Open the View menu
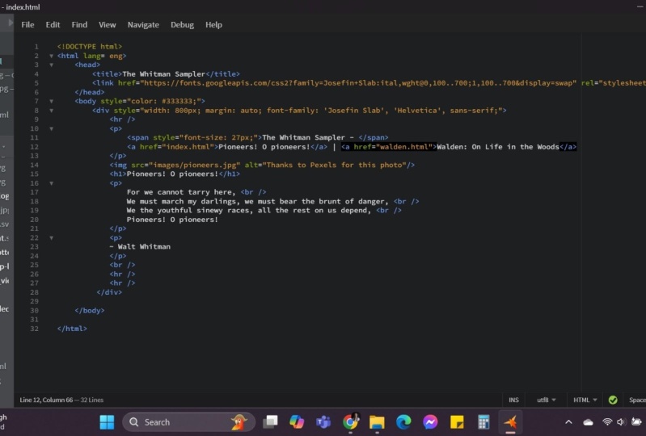Image resolution: width=646 pixels, height=436 pixels. (107, 25)
